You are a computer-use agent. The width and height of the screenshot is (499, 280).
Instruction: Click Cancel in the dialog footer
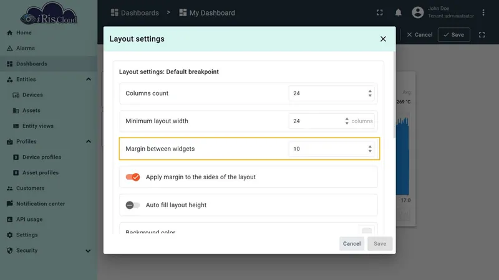tap(352, 244)
